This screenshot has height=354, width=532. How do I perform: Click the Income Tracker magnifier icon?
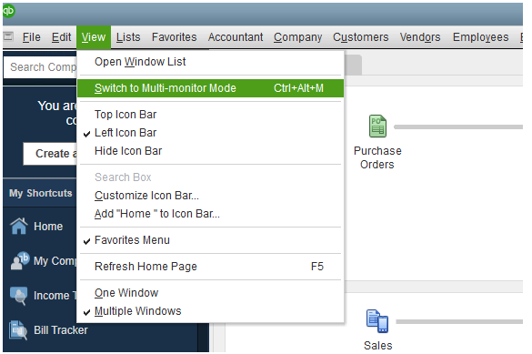click(19, 296)
